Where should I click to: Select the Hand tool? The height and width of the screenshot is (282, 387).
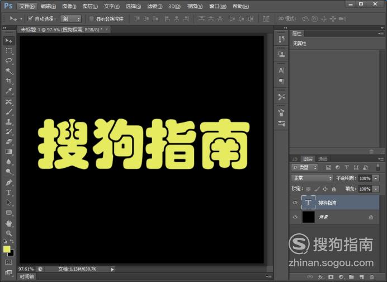9,223
